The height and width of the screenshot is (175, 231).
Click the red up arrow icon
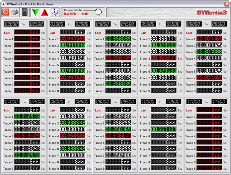click(x=45, y=12)
